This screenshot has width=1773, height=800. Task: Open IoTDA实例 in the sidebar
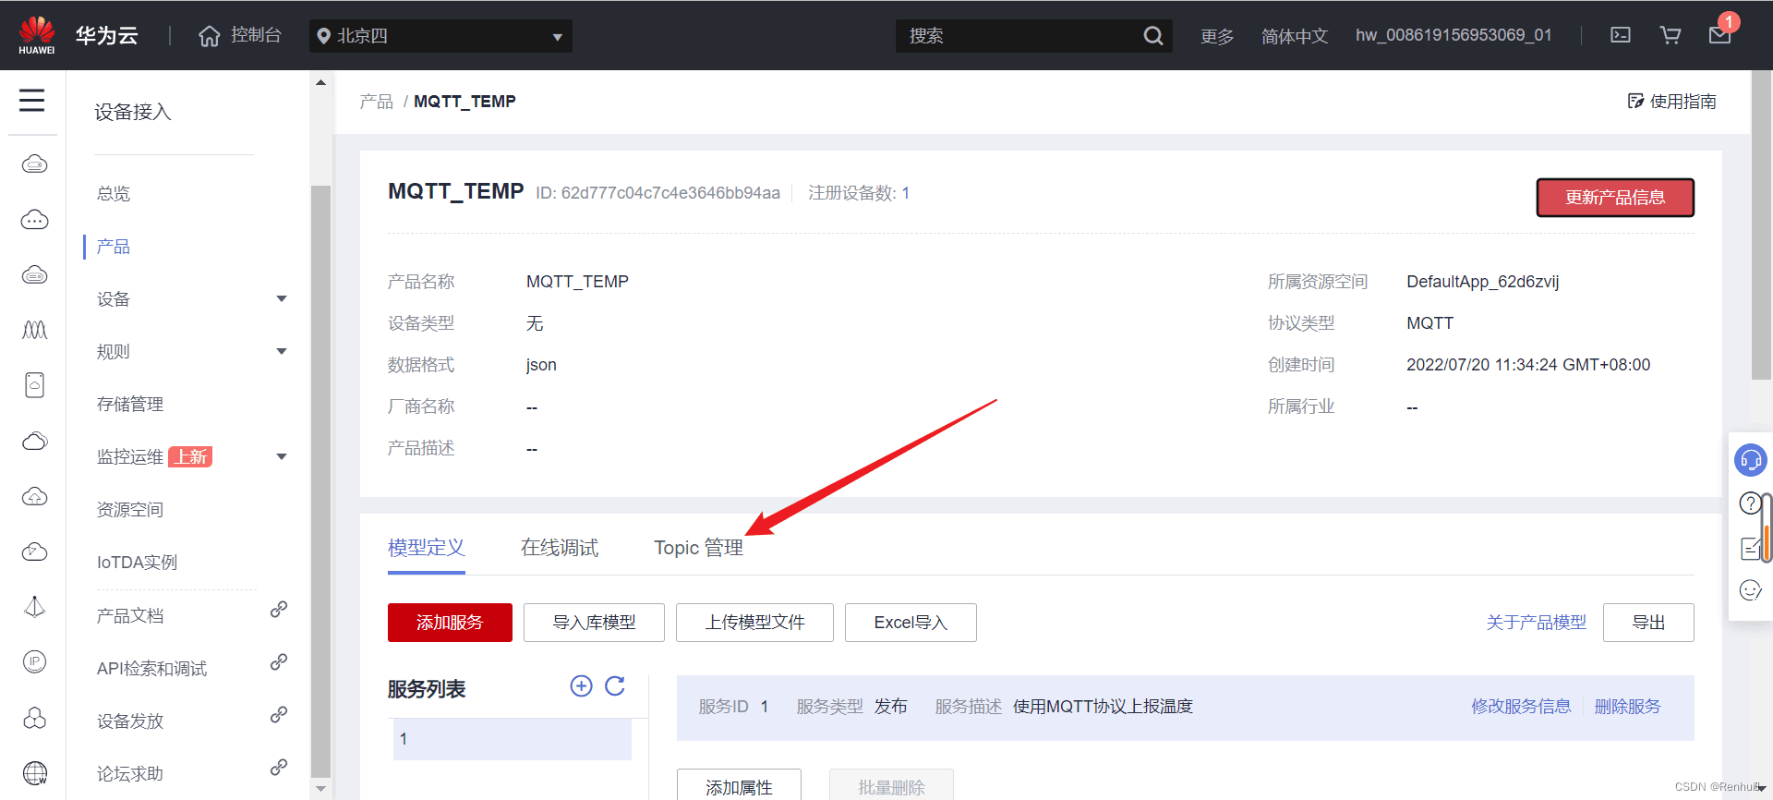click(137, 562)
